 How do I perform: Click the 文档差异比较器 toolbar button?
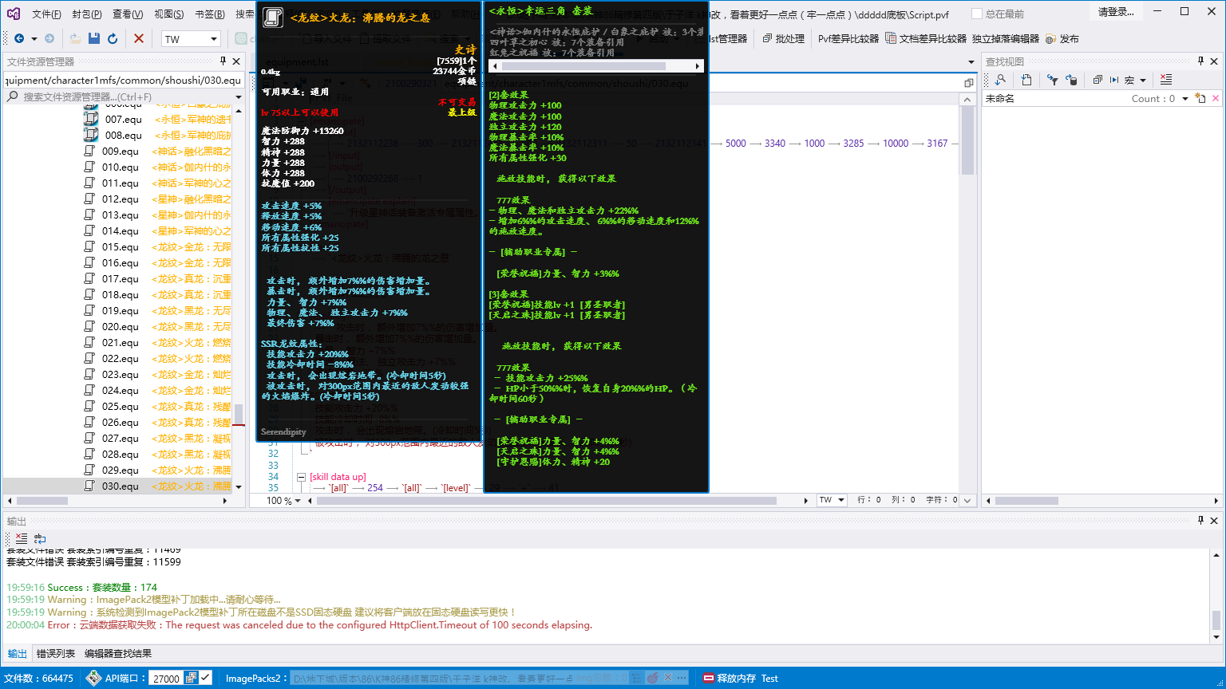tap(926, 38)
